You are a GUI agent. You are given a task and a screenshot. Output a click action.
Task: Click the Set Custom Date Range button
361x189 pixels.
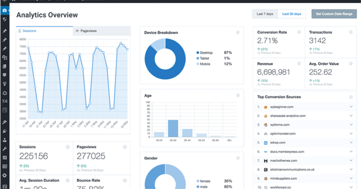(334, 14)
